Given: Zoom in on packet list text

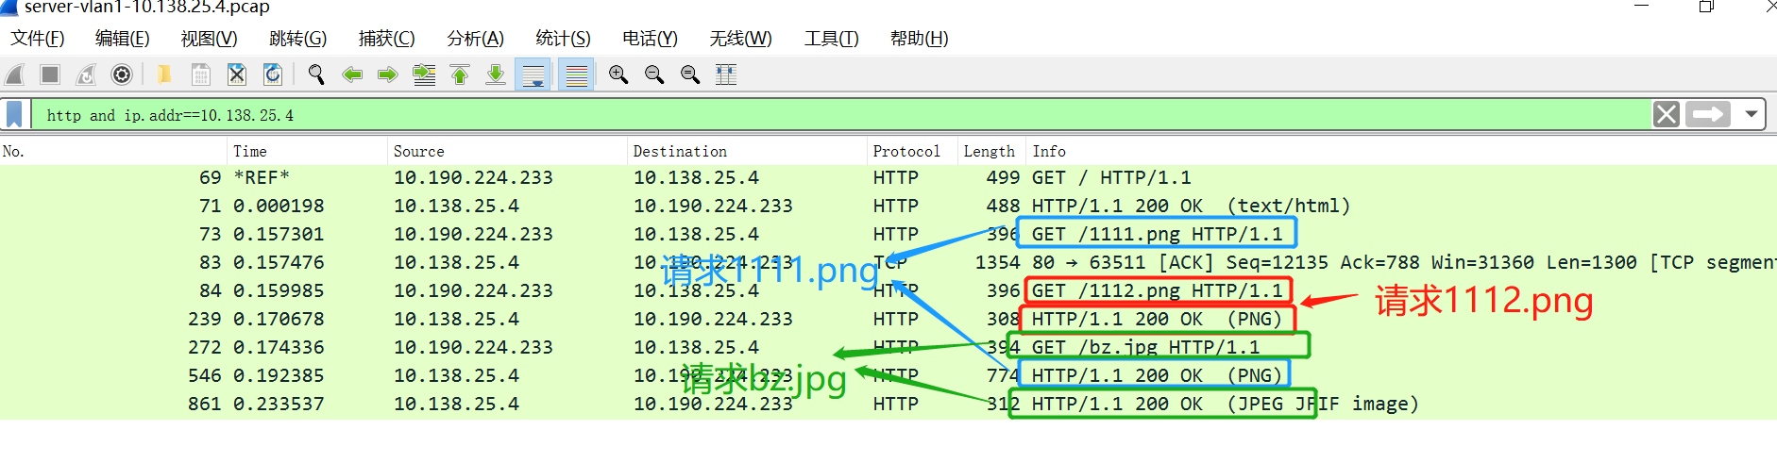Looking at the screenshot, I should tap(618, 74).
